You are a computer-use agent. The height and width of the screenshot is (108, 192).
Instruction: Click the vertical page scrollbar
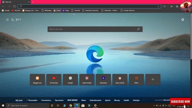191,37
